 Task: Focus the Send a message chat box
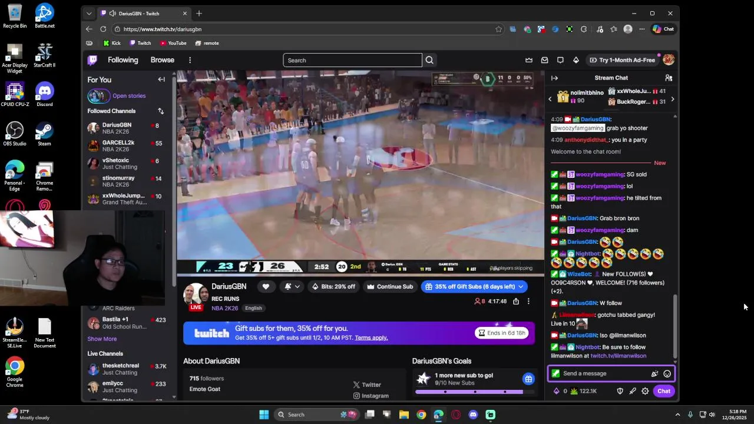click(611, 373)
